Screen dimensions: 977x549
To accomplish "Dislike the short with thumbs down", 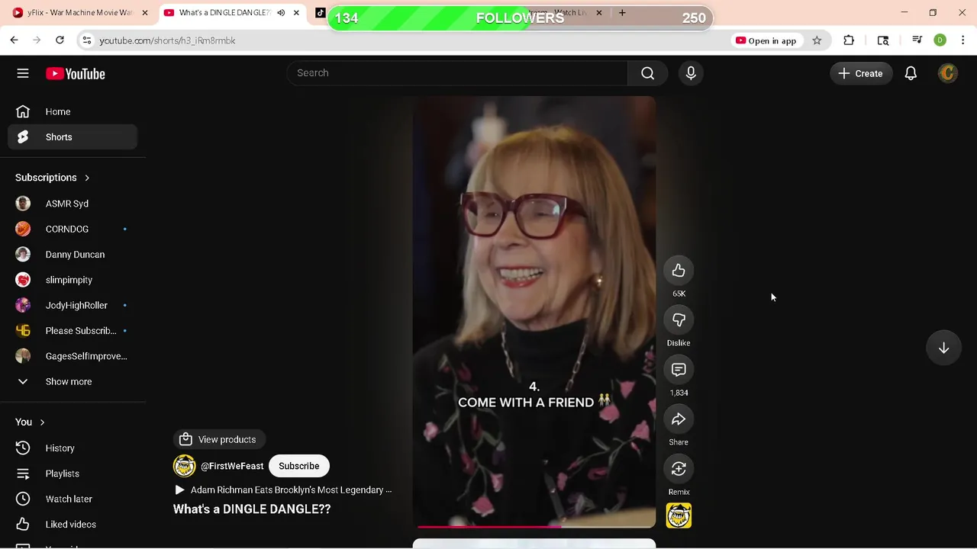I will point(679,320).
